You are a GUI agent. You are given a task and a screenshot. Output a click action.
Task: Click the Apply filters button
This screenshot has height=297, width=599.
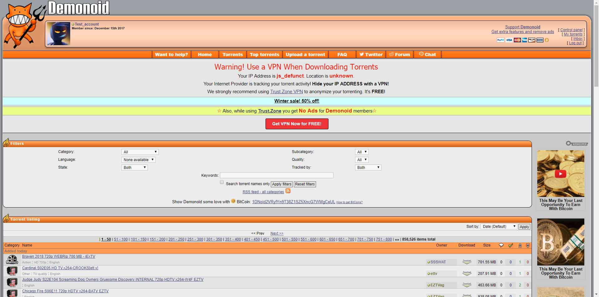(x=282, y=184)
